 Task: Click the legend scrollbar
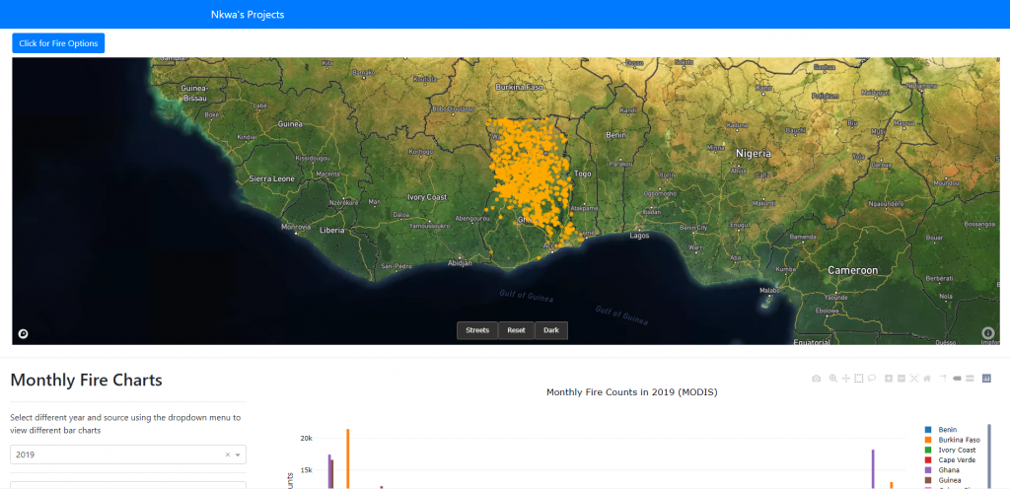coord(989,455)
